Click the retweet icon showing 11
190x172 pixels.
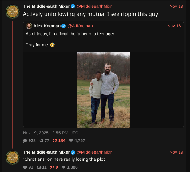(x=39, y=167)
